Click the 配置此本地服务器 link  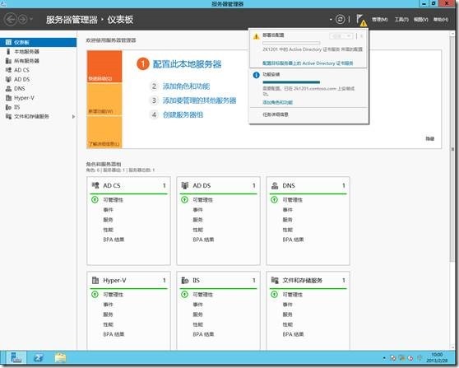point(187,64)
